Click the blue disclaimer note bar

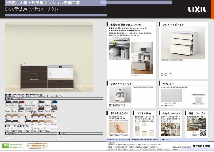(157, 140)
